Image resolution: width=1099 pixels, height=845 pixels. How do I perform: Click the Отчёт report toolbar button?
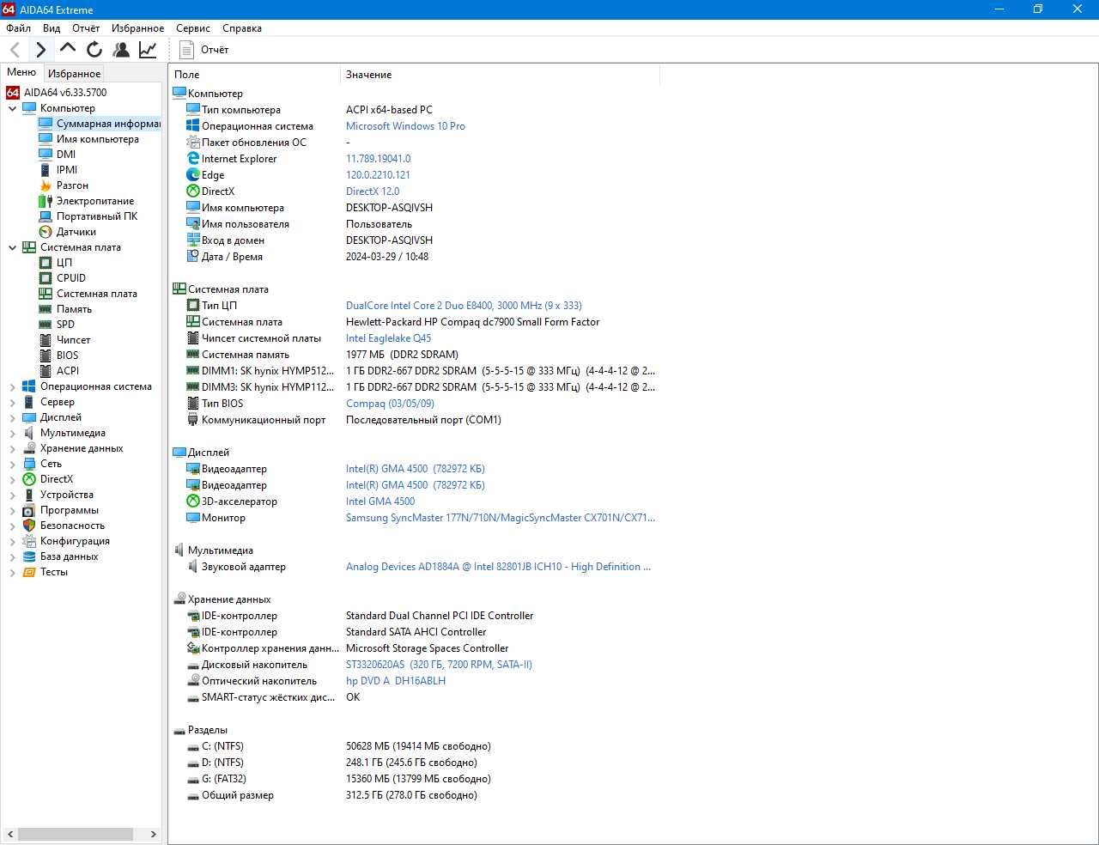pyautogui.click(x=204, y=50)
